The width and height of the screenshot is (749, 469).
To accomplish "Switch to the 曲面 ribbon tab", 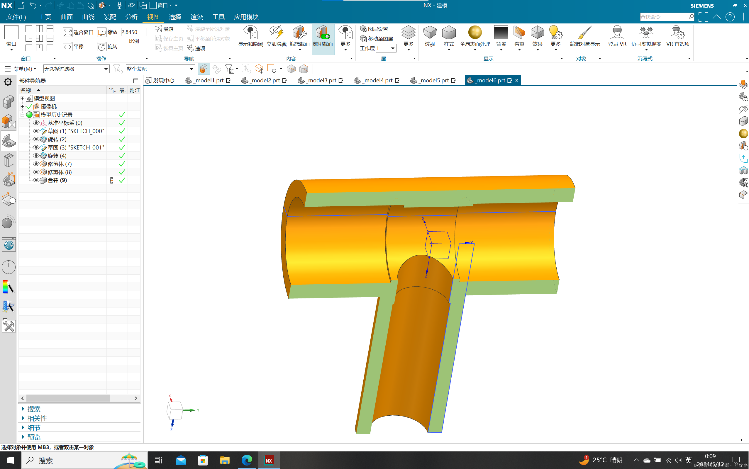I will pyautogui.click(x=66, y=17).
